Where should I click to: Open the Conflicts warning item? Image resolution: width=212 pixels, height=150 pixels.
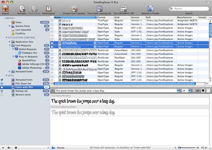click(x=20, y=34)
